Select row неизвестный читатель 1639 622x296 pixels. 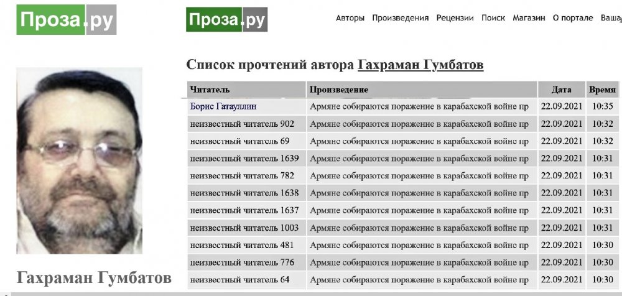[402, 159]
